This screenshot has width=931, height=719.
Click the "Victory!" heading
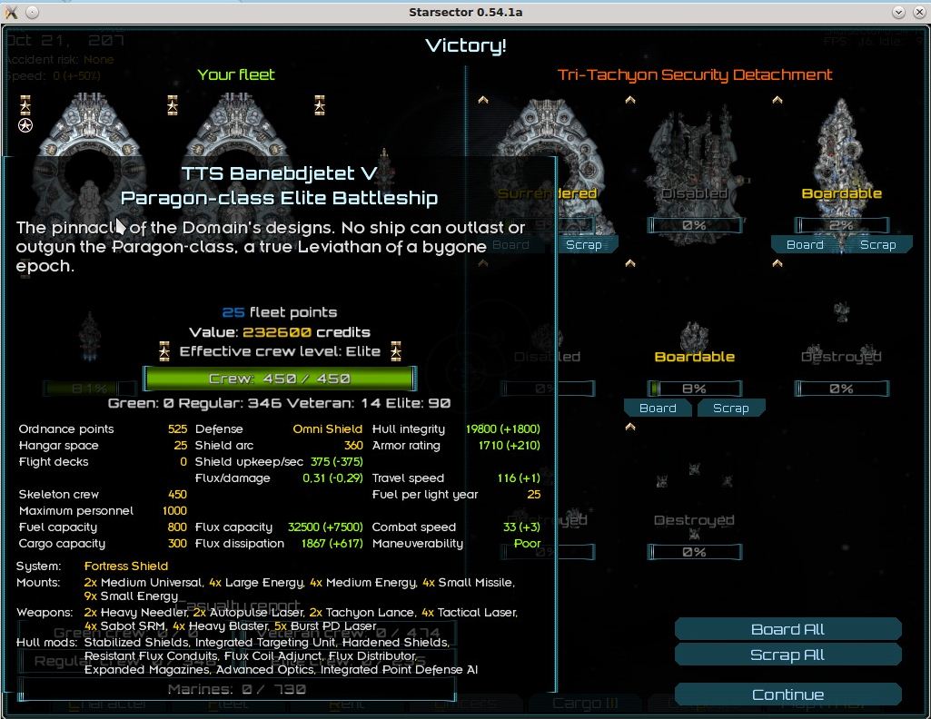click(x=466, y=45)
